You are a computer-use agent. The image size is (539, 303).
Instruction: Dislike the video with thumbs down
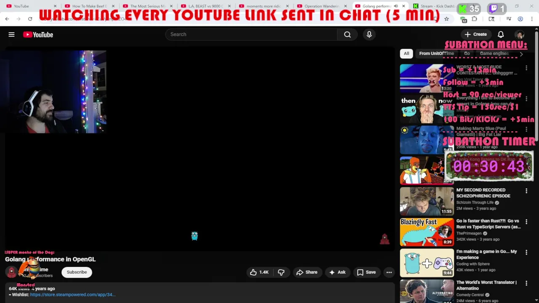pos(281,272)
